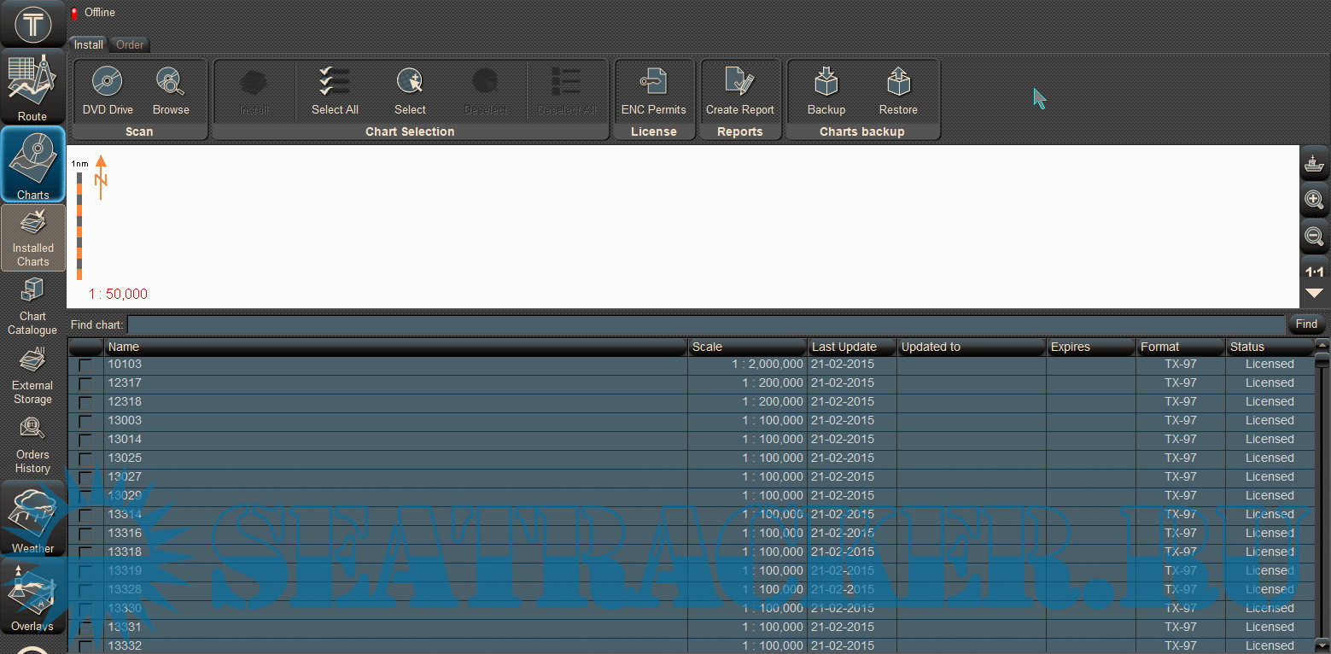The height and width of the screenshot is (654, 1331).
Task: Expand the down arrow below 1:1 button
Action: click(x=1315, y=293)
